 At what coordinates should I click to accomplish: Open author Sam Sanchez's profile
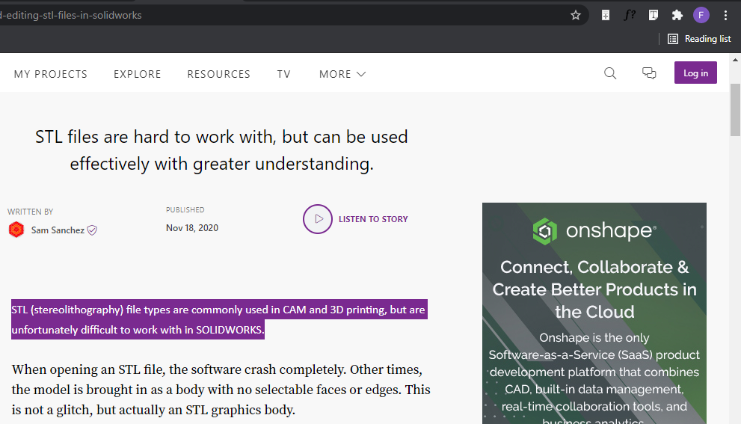(58, 230)
